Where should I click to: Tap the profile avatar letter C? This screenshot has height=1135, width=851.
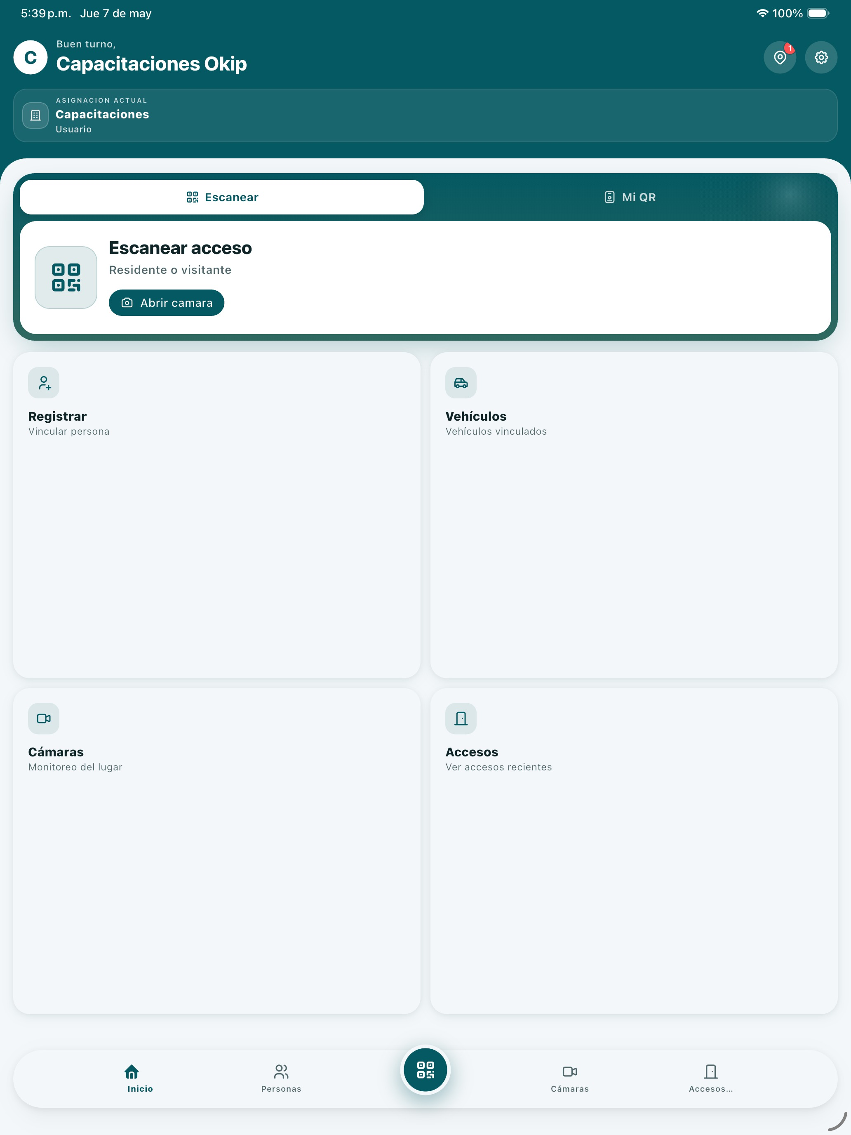point(31,57)
